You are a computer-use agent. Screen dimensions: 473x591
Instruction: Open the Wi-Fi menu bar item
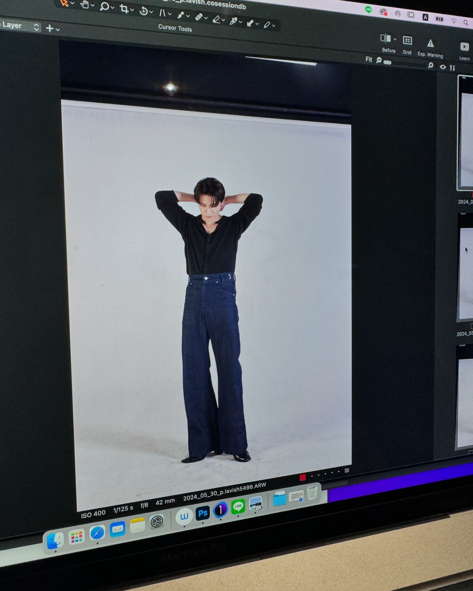(x=454, y=21)
